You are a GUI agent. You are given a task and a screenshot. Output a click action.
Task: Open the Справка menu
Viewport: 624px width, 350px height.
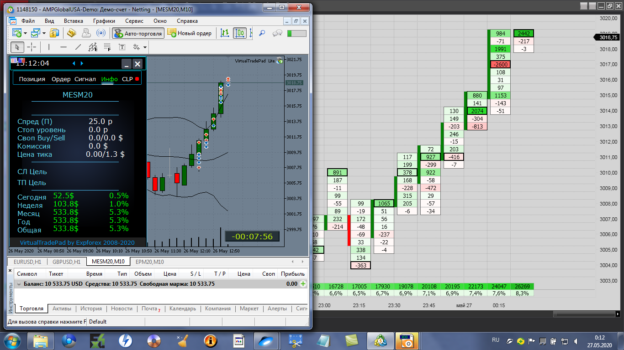[x=187, y=21]
